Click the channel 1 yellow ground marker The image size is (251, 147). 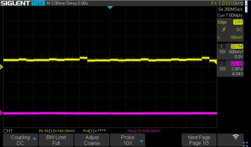[1, 67]
